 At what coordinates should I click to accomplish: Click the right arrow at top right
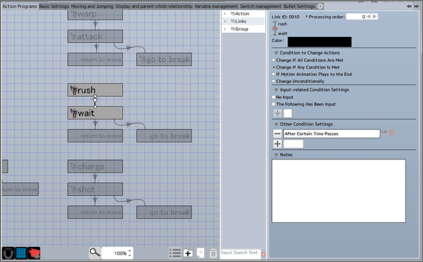point(417,6)
